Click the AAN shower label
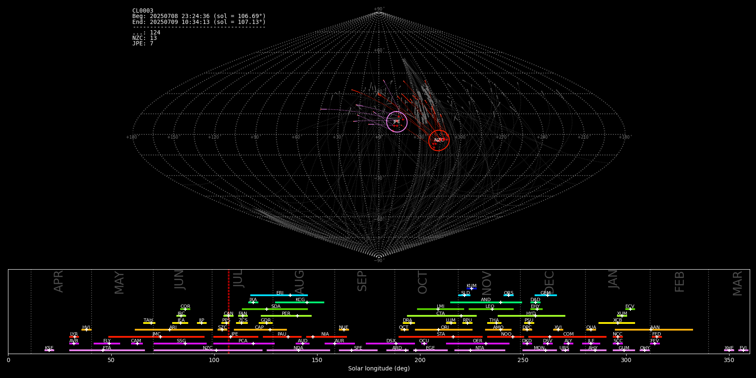The image size is (756, 378). pyautogui.click(x=655, y=328)
